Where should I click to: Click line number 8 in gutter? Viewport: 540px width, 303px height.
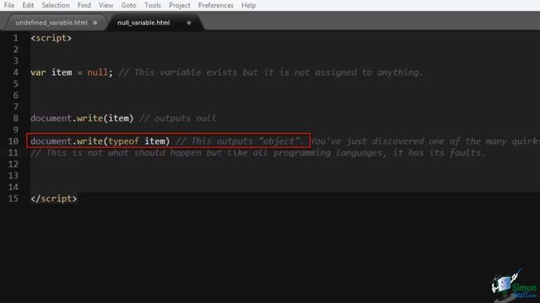point(16,118)
